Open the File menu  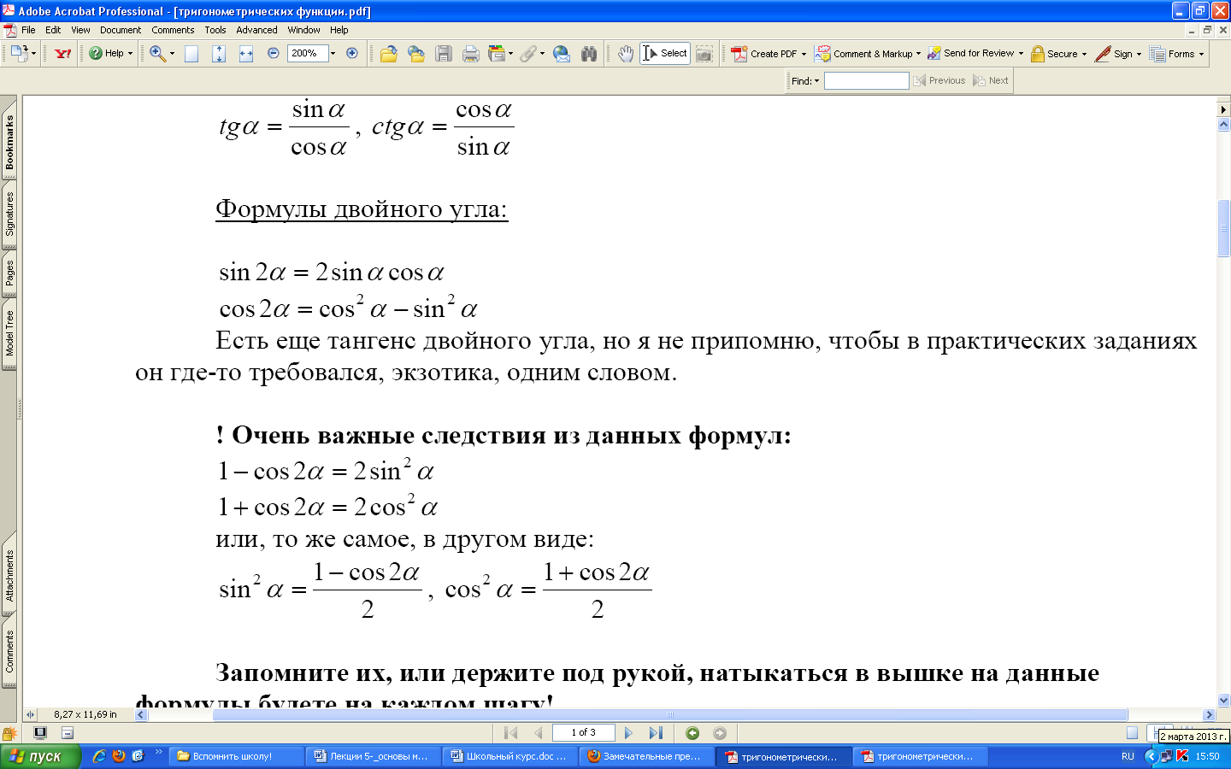click(28, 30)
